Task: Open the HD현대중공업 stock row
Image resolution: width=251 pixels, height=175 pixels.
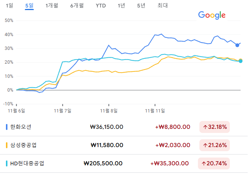Action: [124, 163]
